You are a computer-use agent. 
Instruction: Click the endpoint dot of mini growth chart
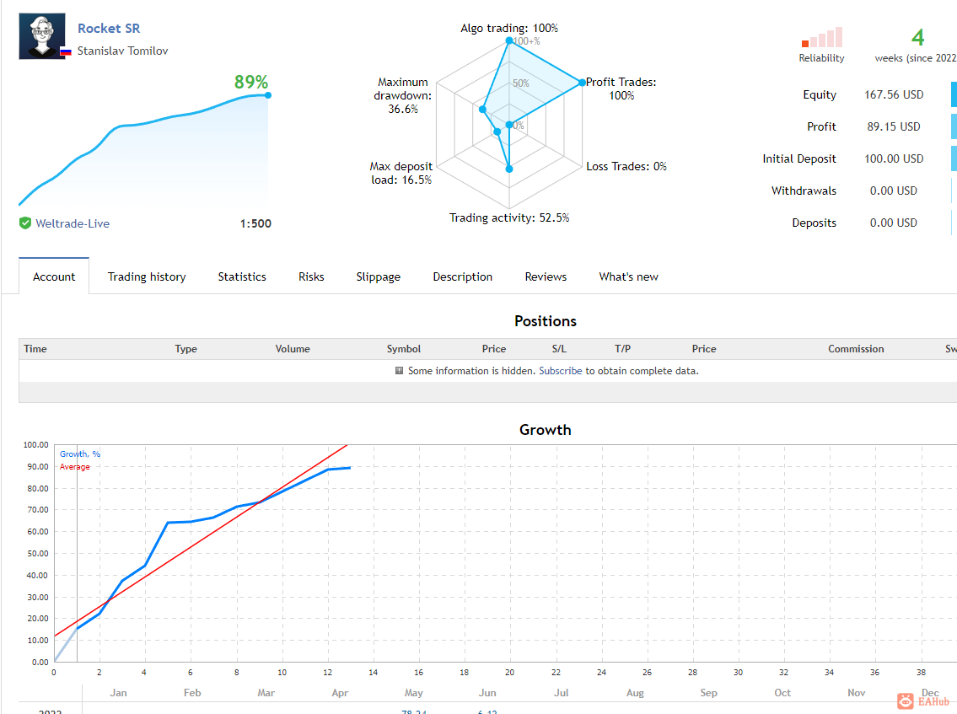[268, 95]
